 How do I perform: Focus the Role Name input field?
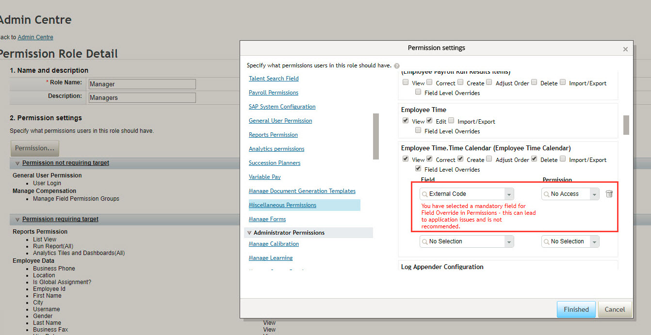click(x=142, y=84)
